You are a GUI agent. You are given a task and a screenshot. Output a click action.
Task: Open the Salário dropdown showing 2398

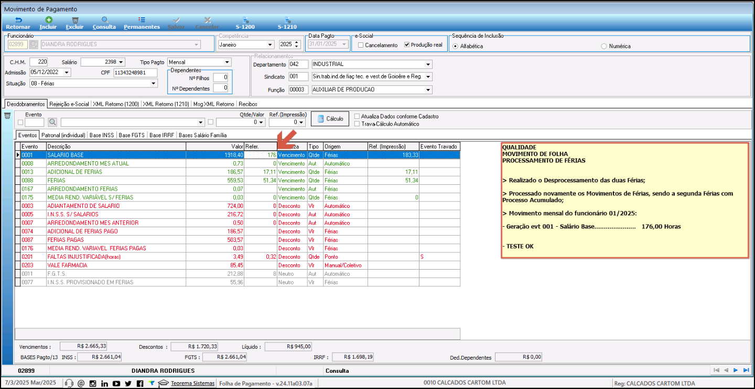pos(121,62)
